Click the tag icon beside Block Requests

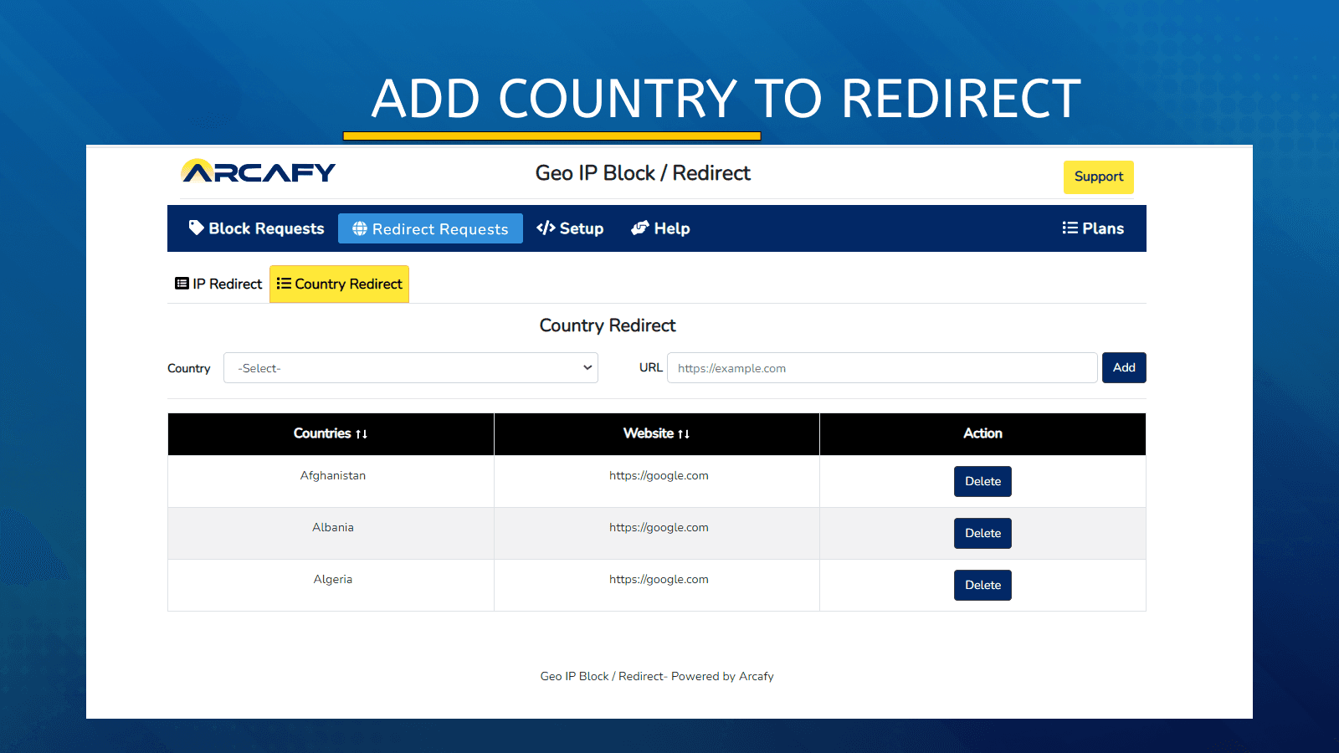click(196, 228)
